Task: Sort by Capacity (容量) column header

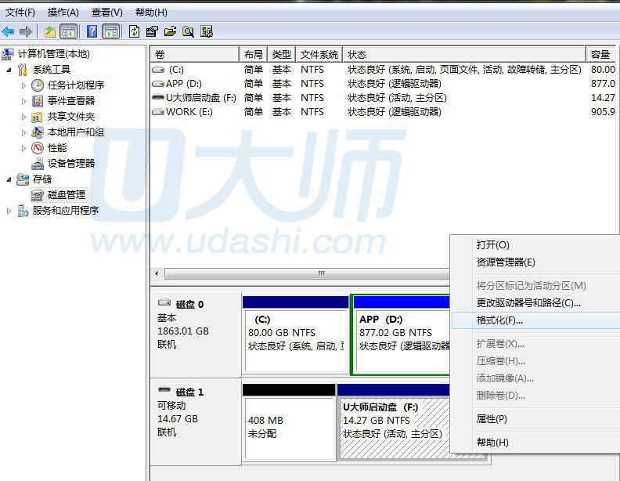Action: tap(601, 54)
